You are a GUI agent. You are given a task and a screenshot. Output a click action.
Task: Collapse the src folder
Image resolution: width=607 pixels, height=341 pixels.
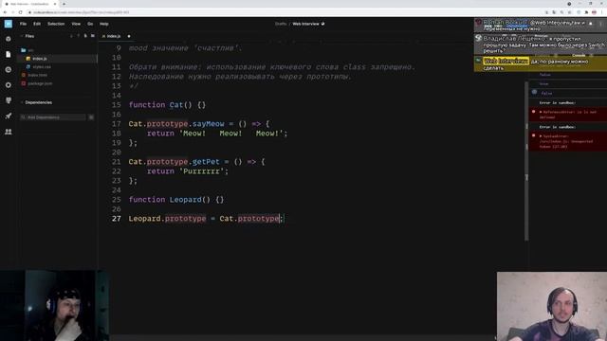click(x=28, y=50)
